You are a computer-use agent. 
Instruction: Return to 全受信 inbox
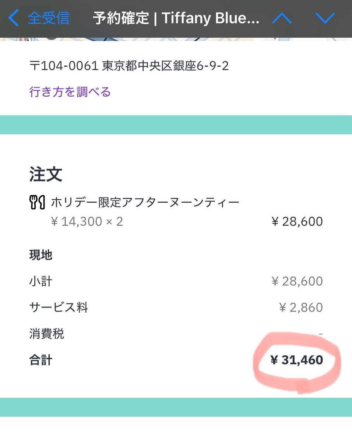[x=48, y=18]
